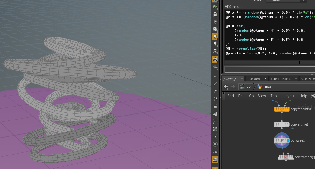
Task: Open the Go menu
Action: click(x=251, y=96)
